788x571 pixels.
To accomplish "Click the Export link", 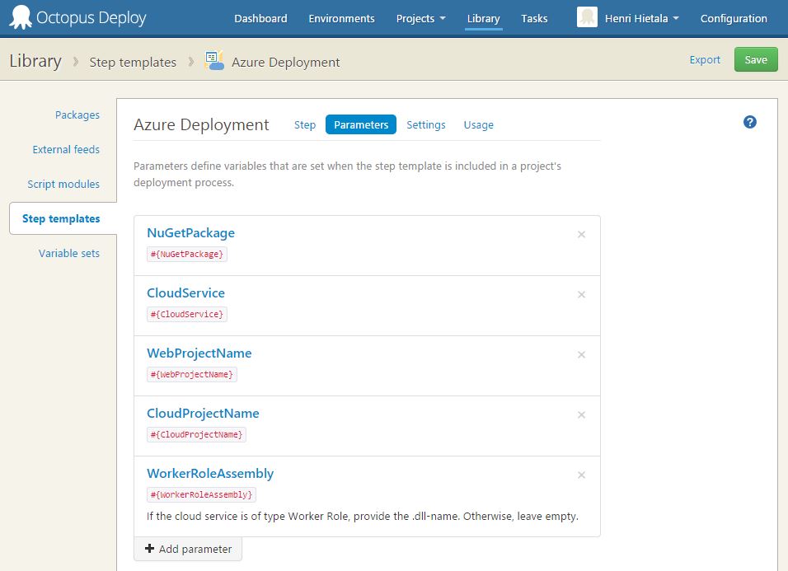I will click(705, 60).
